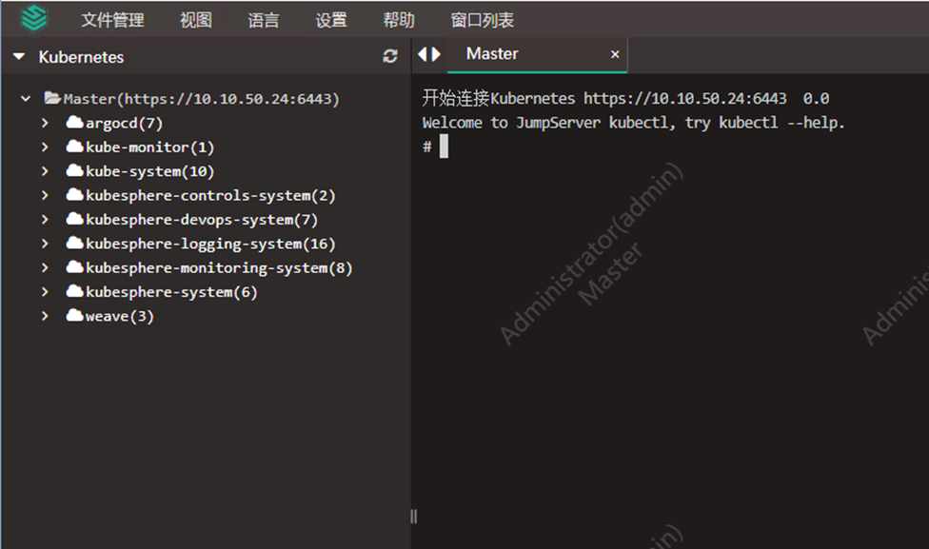Select kubesphere-monitoring-system(8) in the tree
Image resolution: width=929 pixels, height=549 pixels.
[219, 267]
